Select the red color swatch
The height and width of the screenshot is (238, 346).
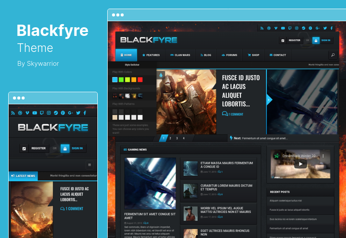tap(140, 80)
